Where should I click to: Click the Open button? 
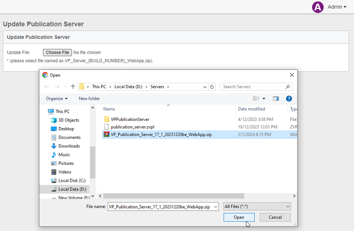coord(239,217)
